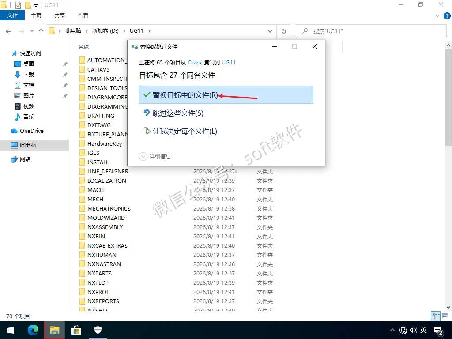The width and height of the screenshot is (452, 339).
Task: Select the HardwareKey folder
Action: coord(104,143)
